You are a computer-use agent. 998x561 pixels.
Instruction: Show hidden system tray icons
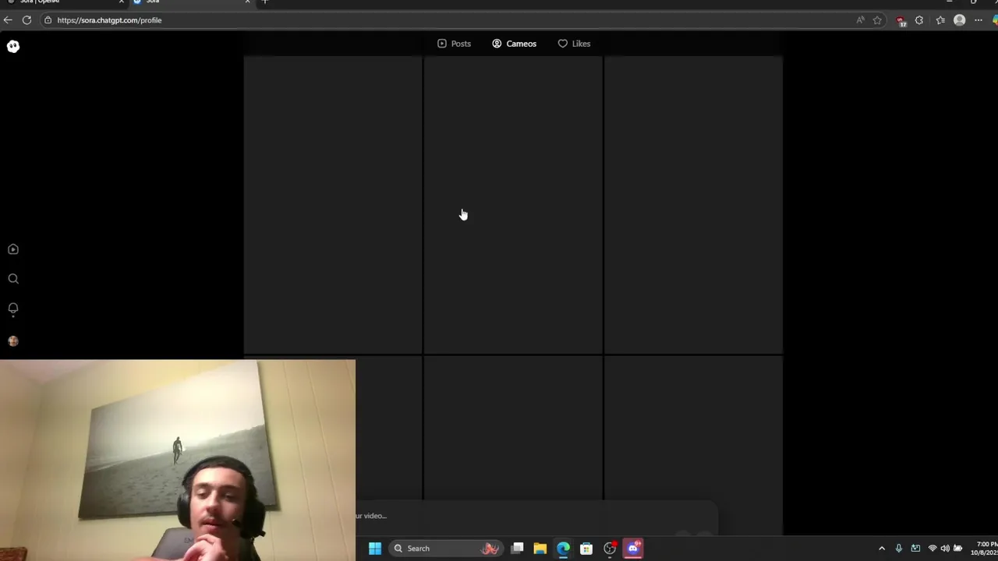coord(882,549)
